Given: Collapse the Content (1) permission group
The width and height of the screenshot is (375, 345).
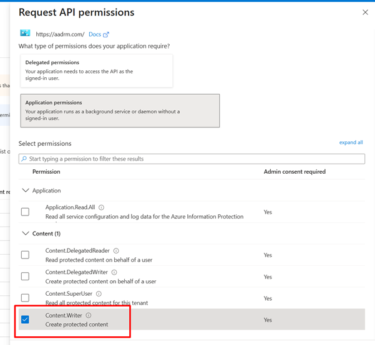Looking at the screenshot, I should tap(26, 234).
